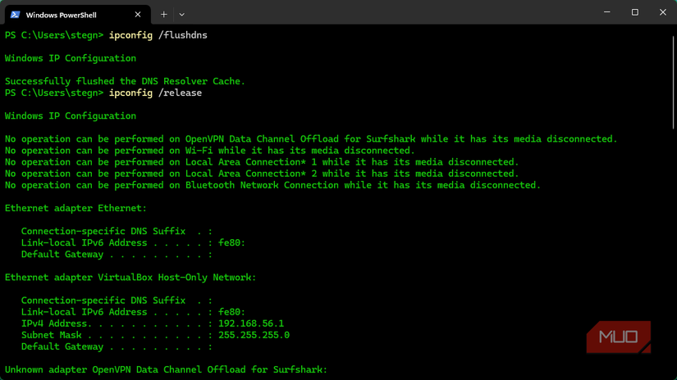The height and width of the screenshot is (380, 677).
Task: Click the subnet mask value 255.255.255.0
Action: (254, 335)
